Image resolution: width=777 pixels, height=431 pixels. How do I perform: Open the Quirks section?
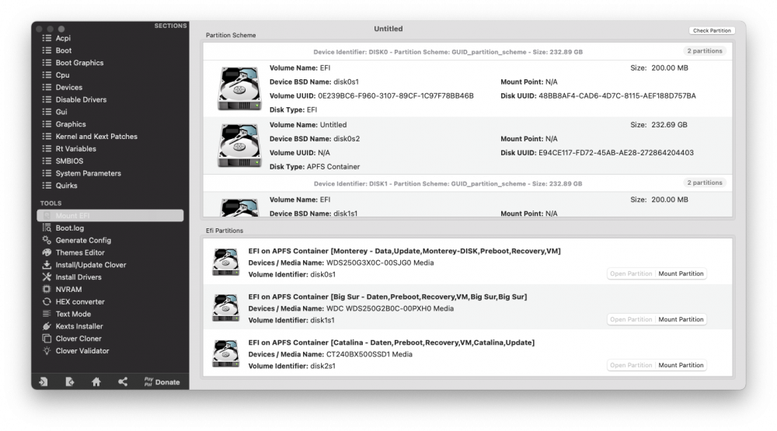coord(66,186)
